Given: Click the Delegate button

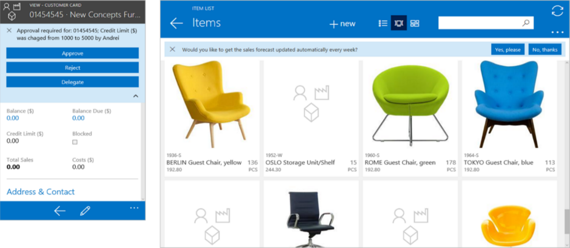Looking at the screenshot, I should pyautogui.click(x=72, y=82).
